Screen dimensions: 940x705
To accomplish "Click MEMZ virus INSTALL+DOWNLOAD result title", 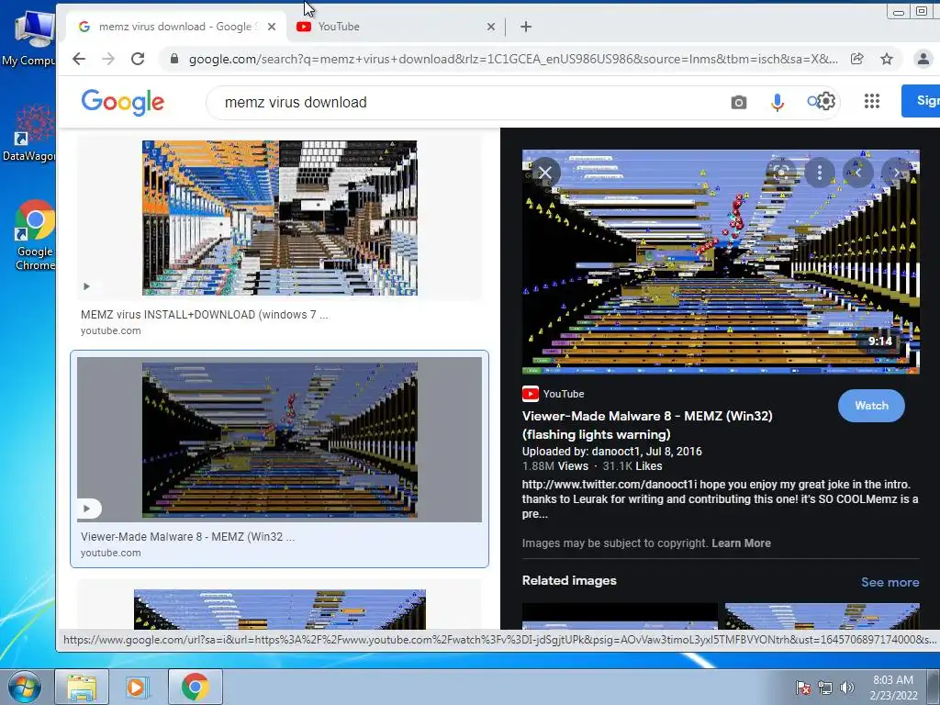I will (x=205, y=315).
